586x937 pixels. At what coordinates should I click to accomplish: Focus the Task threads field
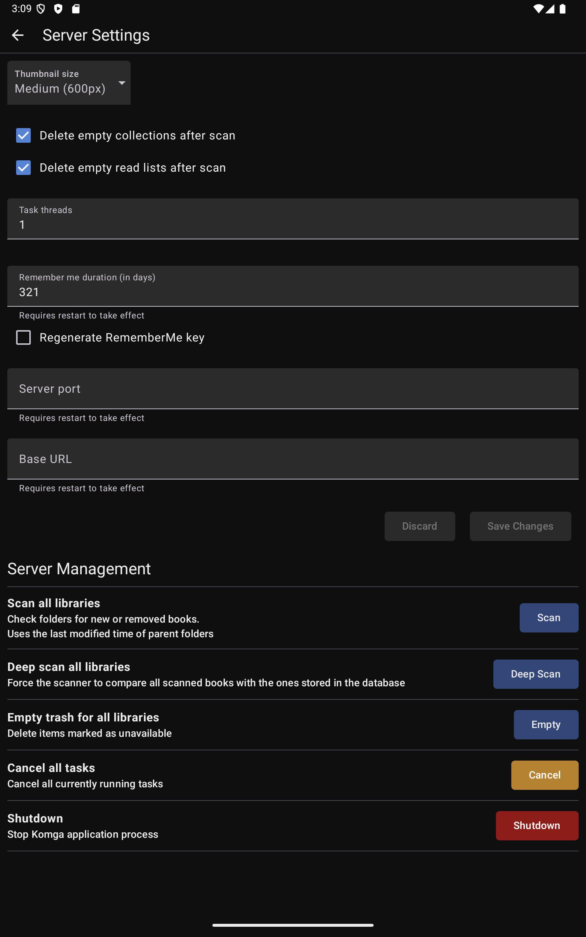293,219
